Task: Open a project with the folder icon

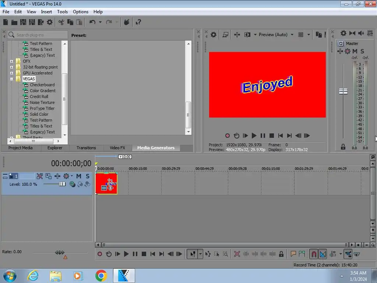Action: click(x=14, y=22)
